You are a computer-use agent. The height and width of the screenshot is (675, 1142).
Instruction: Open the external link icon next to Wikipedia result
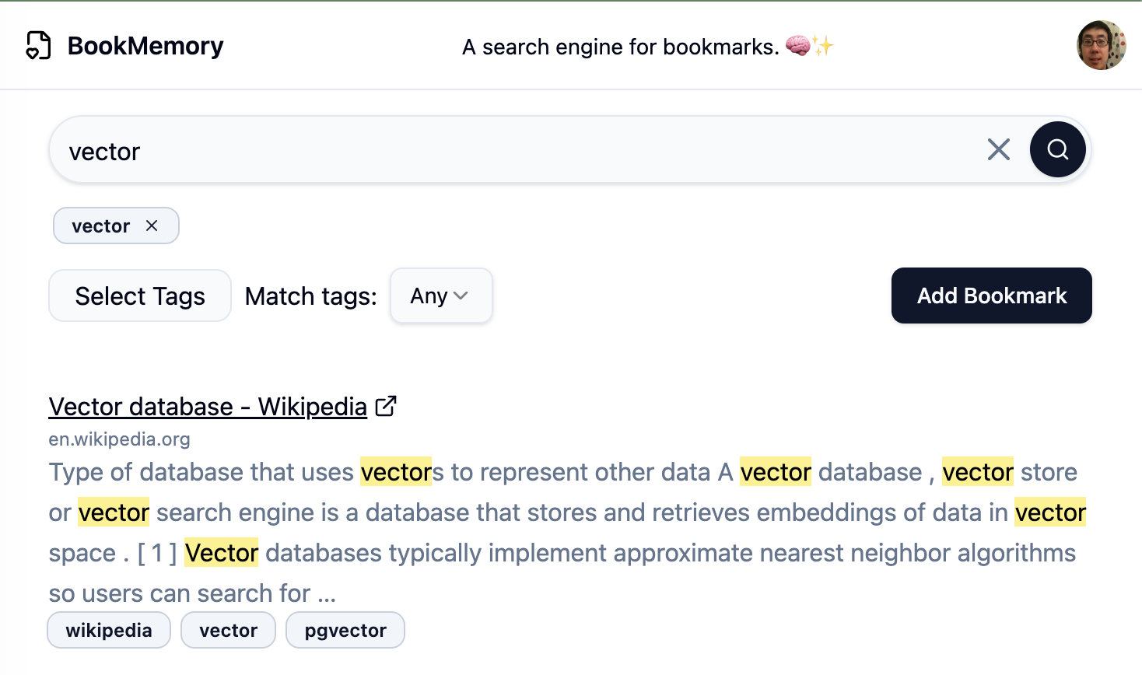(x=385, y=405)
